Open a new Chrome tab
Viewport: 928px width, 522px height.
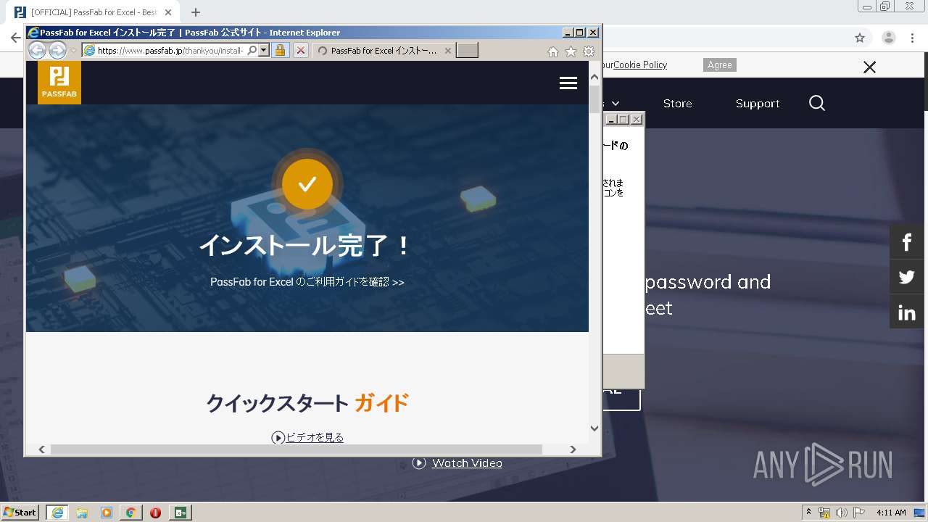click(x=196, y=12)
